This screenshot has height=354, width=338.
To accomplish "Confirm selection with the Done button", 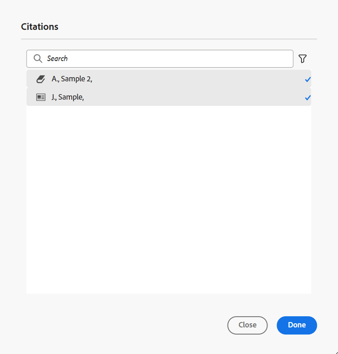I will pos(297,325).
